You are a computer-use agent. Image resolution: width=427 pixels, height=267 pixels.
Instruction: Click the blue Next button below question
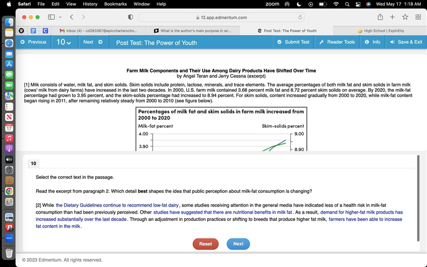click(x=238, y=244)
